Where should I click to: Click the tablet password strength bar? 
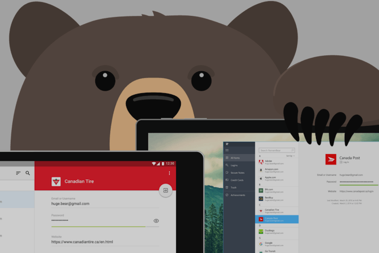tap(98, 226)
